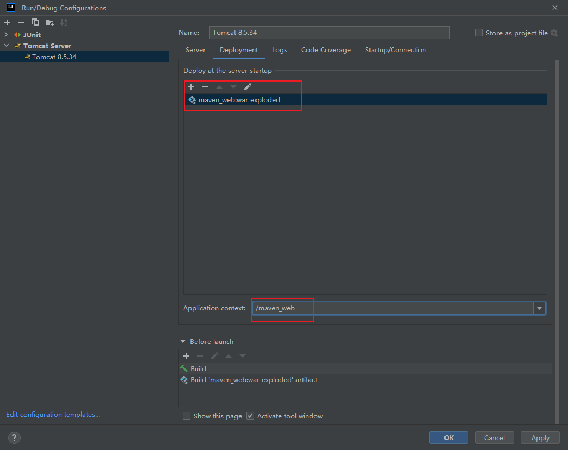This screenshot has width=568, height=450.
Task: Uncheck Activate tool window option
Action: 250,416
